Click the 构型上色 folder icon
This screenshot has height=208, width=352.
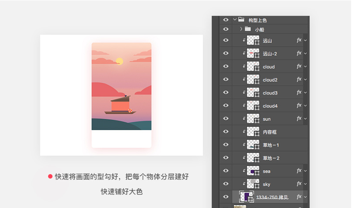click(241, 19)
